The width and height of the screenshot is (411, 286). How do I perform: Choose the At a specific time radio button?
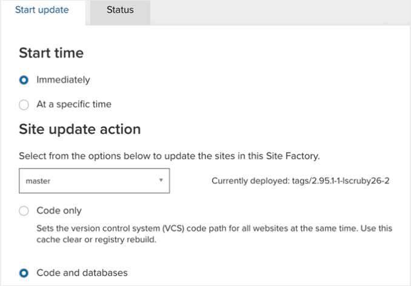24,104
